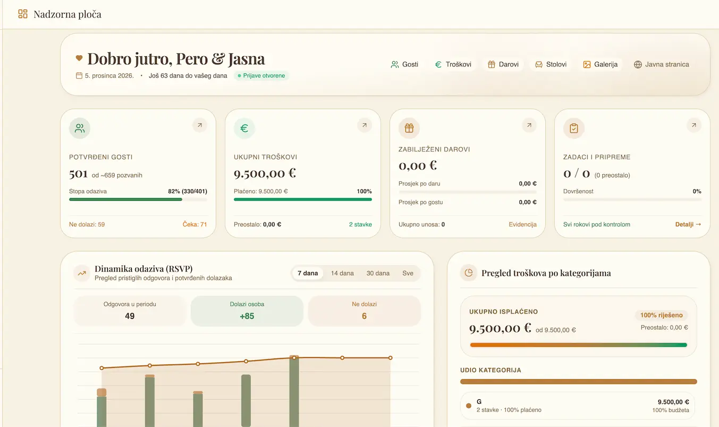719x427 pixels.
Task: Click the Dolazi osoba +85 stat box
Action: pyautogui.click(x=247, y=311)
